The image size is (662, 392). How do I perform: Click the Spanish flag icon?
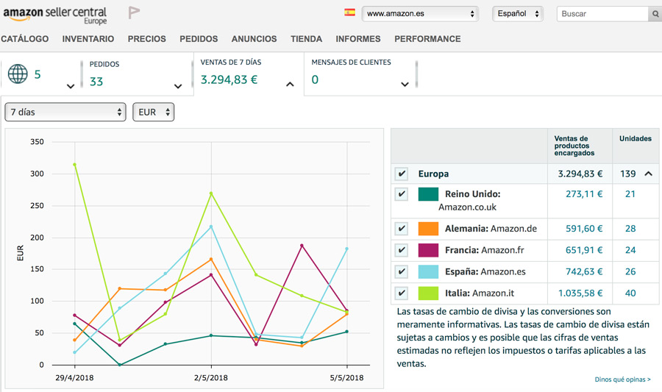349,13
